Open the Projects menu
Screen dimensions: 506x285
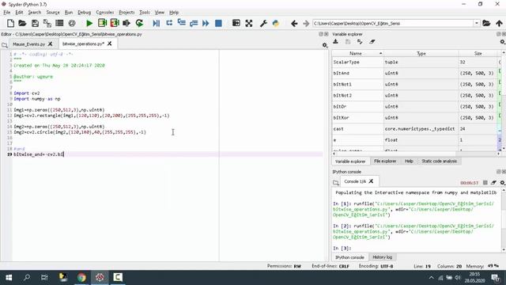click(x=126, y=13)
